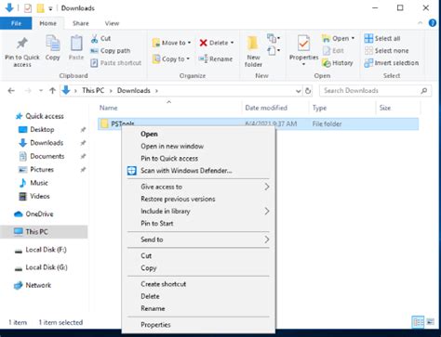441x337 pixels.
Task: Click the refresh icon beside the address bar
Action: coord(308,91)
